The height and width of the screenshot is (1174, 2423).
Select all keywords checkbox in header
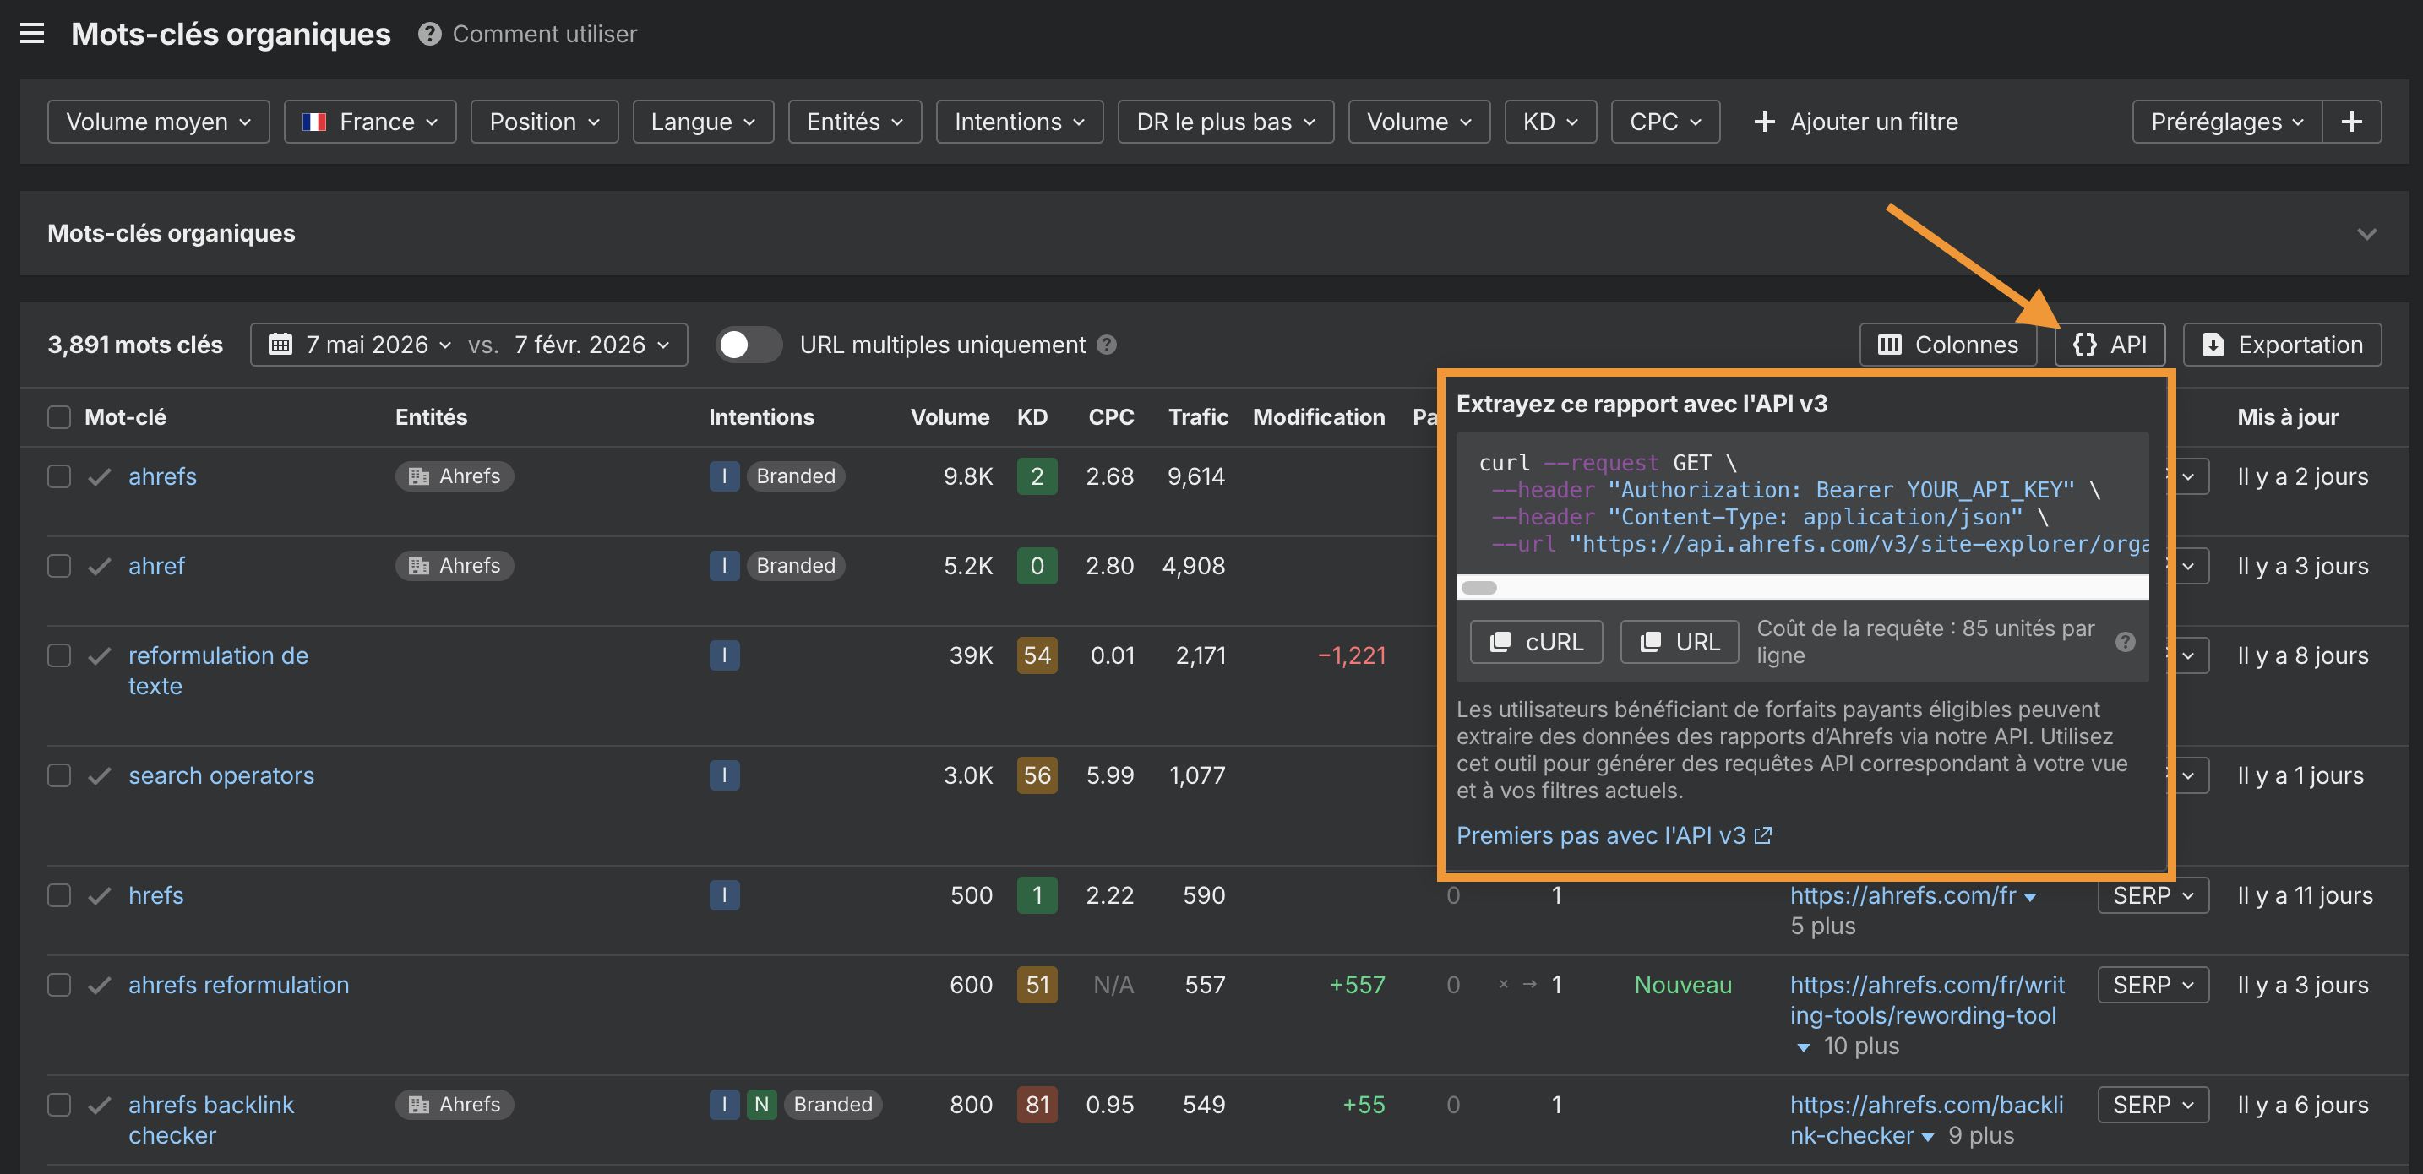click(x=59, y=416)
